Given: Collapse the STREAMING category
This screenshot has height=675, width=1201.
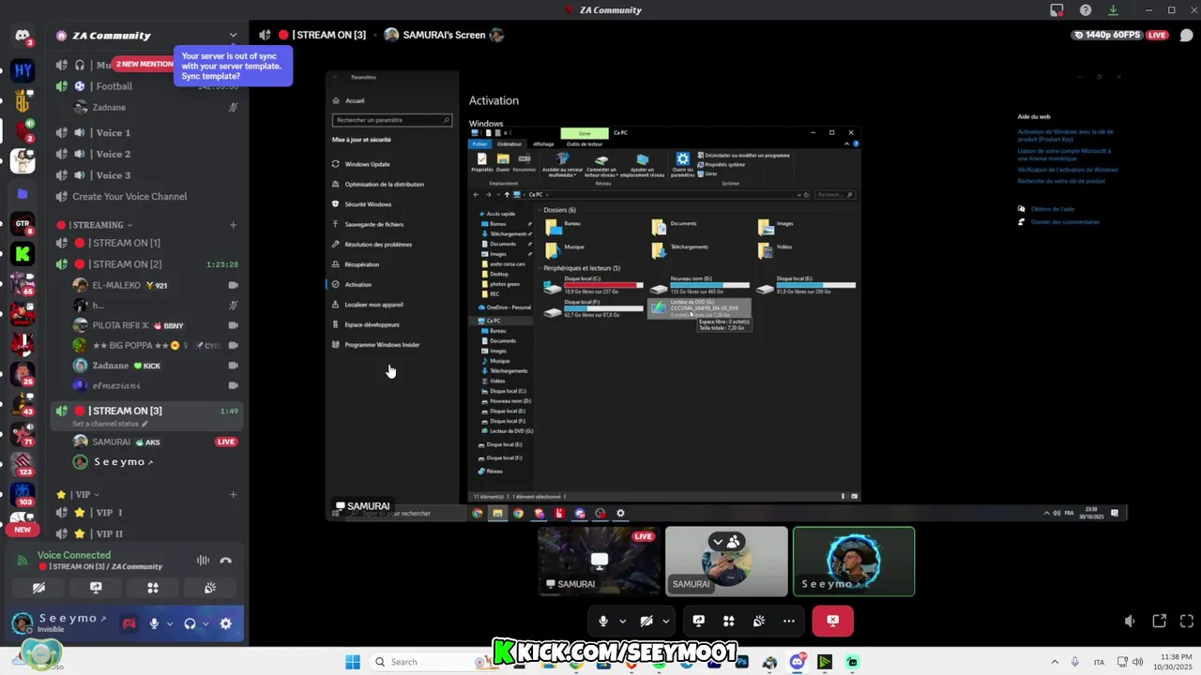Looking at the screenshot, I should [94, 225].
